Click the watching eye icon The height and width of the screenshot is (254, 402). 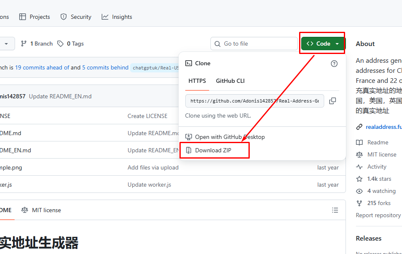coord(359,191)
